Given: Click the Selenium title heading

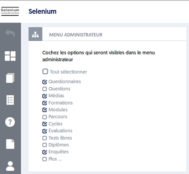Looking at the screenshot, I should [x=42, y=11].
